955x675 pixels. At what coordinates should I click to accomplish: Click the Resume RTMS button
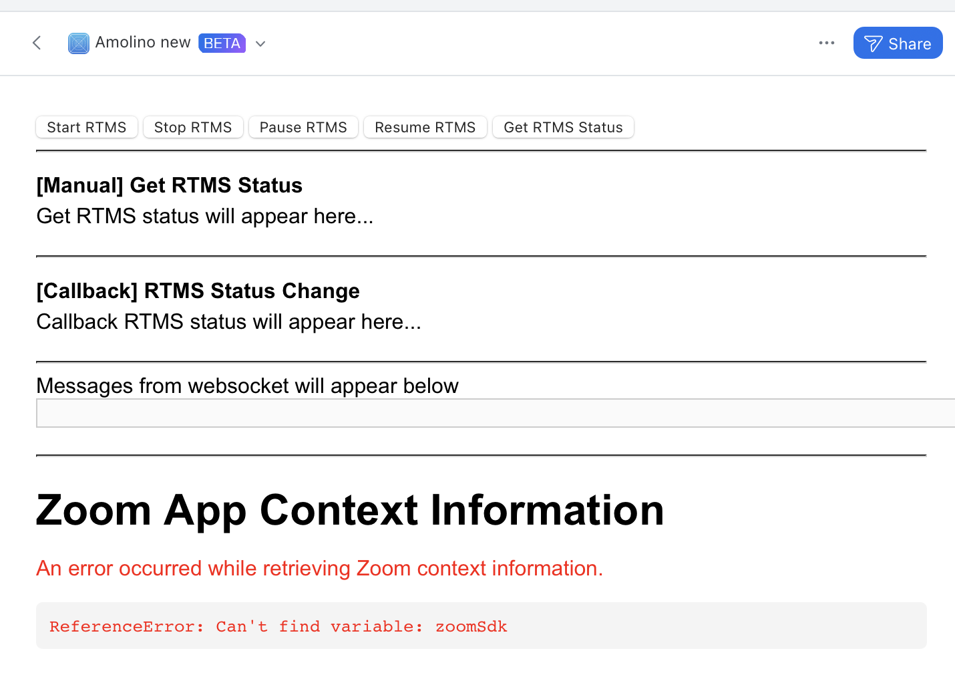pos(425,127)
